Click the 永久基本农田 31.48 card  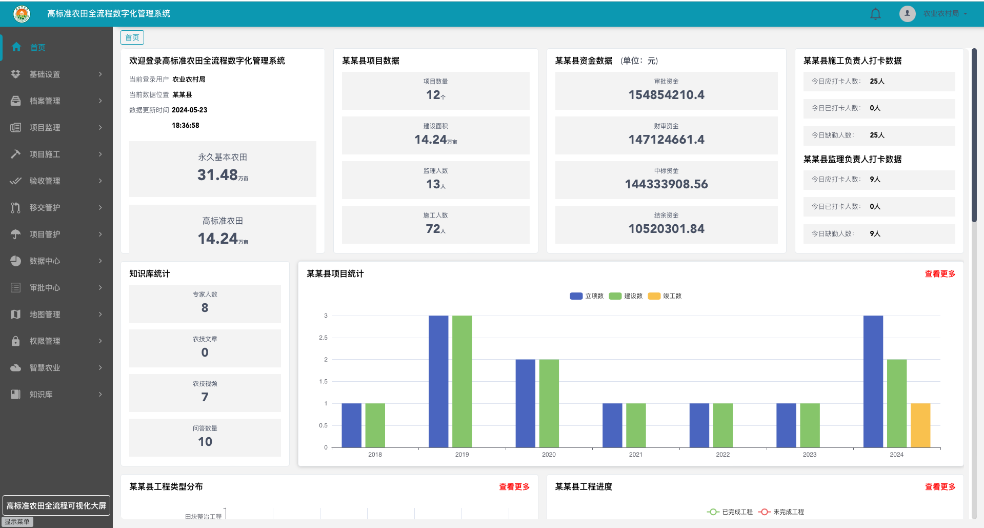coord(223,169)
